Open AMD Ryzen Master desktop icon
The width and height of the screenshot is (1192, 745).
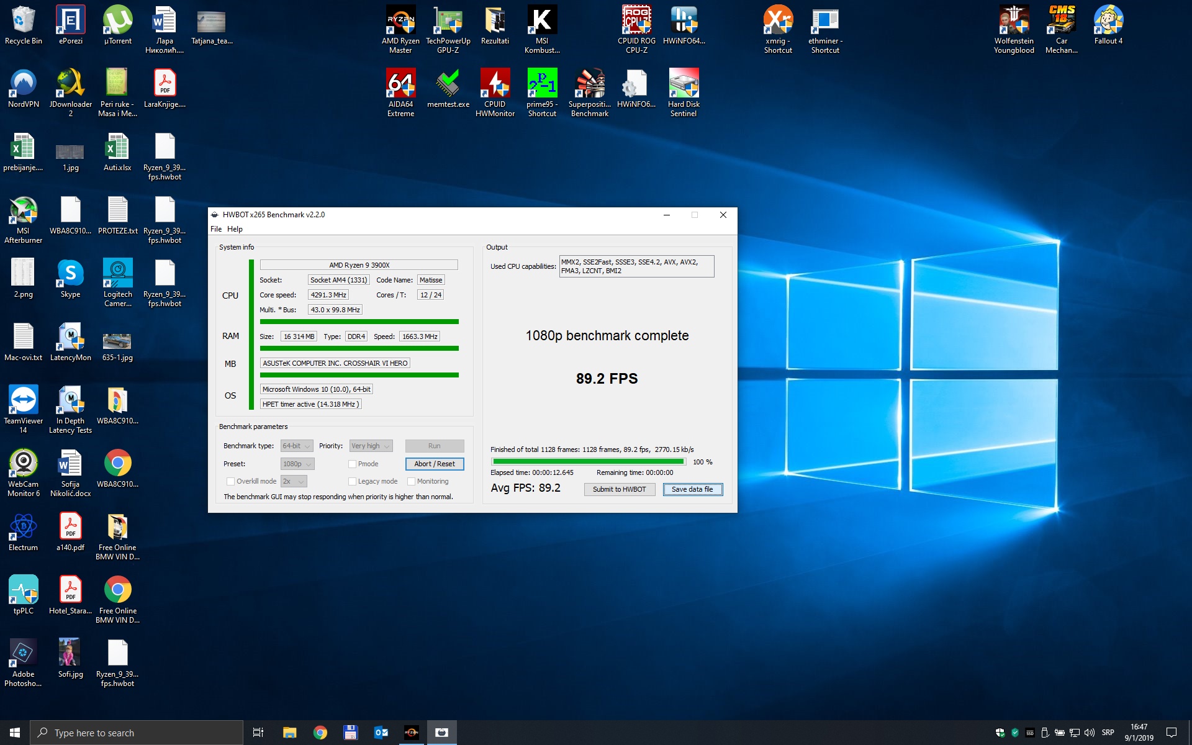(x=400, y=29)
